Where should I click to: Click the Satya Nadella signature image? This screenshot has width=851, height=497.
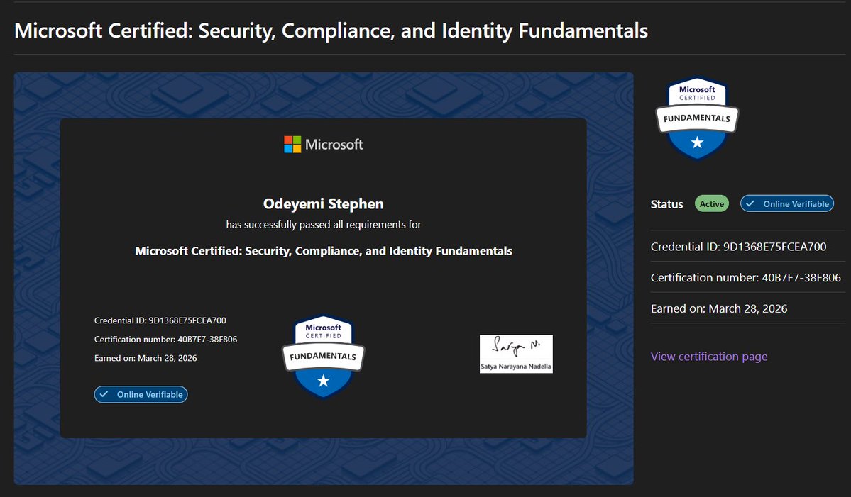516,353
